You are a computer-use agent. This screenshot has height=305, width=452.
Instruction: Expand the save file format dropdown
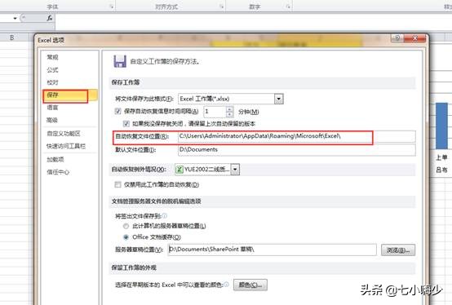(278, 99)
